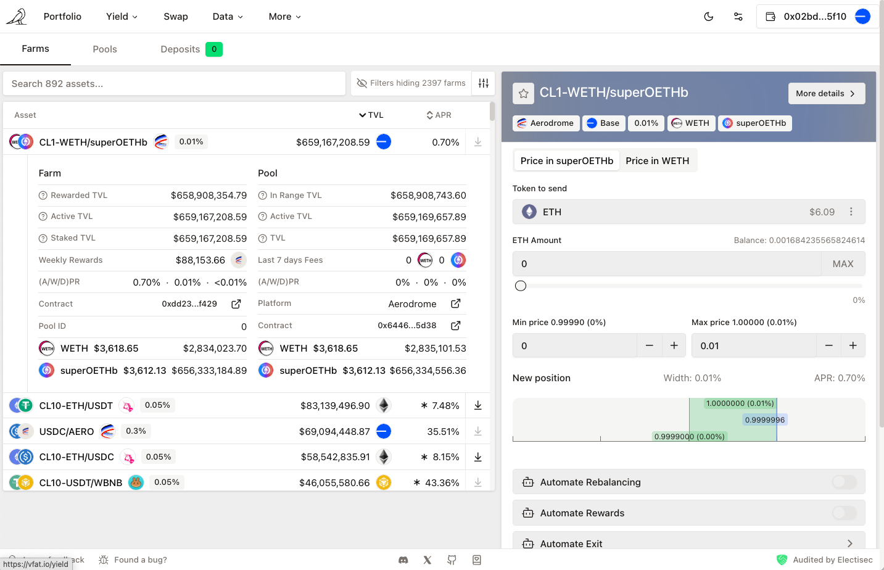Open the X (Twitter) icon in footer

428,560
